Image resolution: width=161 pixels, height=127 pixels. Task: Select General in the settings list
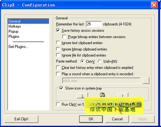28,21
